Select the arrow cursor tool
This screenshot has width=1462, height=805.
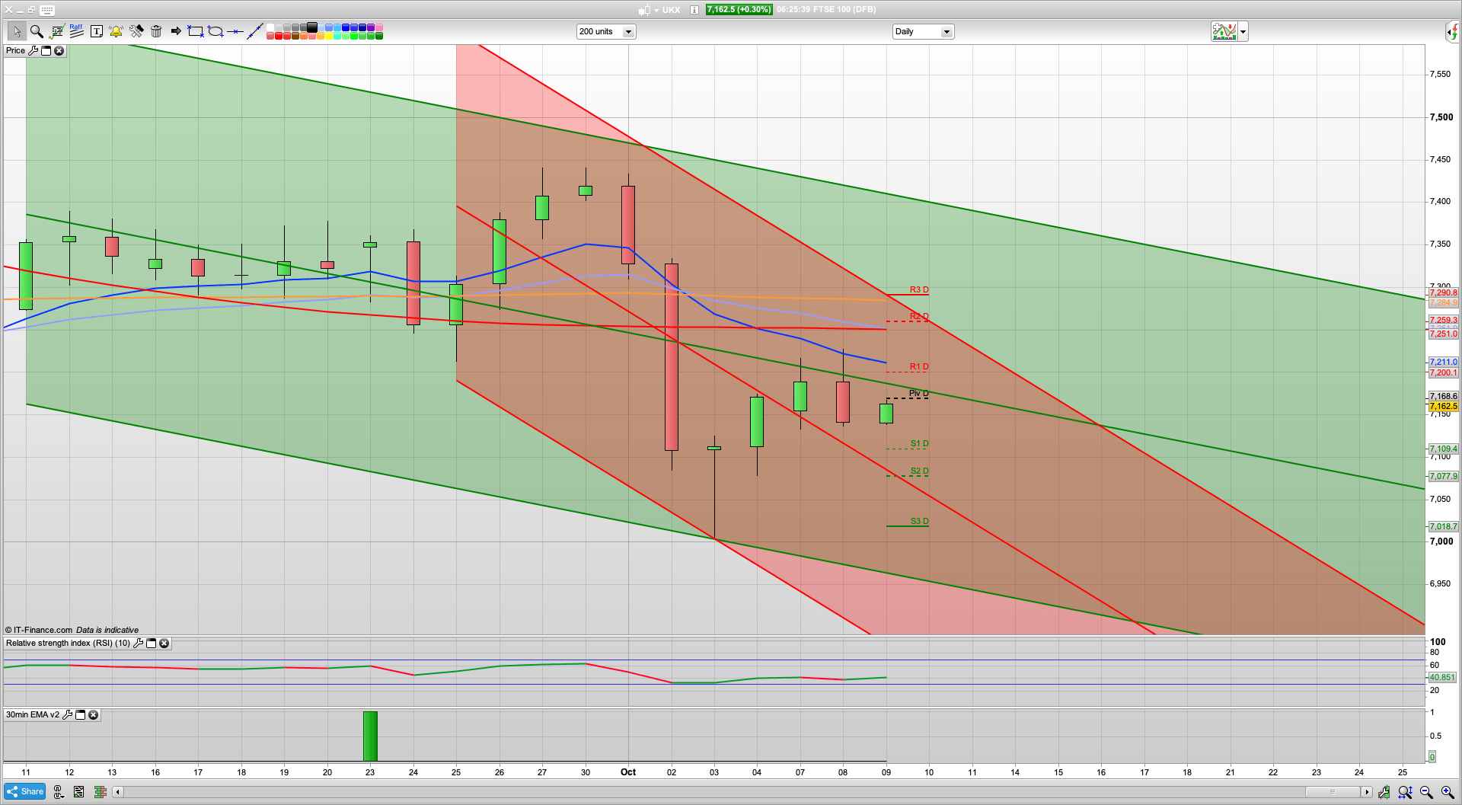tap(16, 31)
